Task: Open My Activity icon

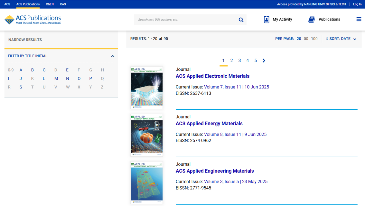Action: click(267, 20)
